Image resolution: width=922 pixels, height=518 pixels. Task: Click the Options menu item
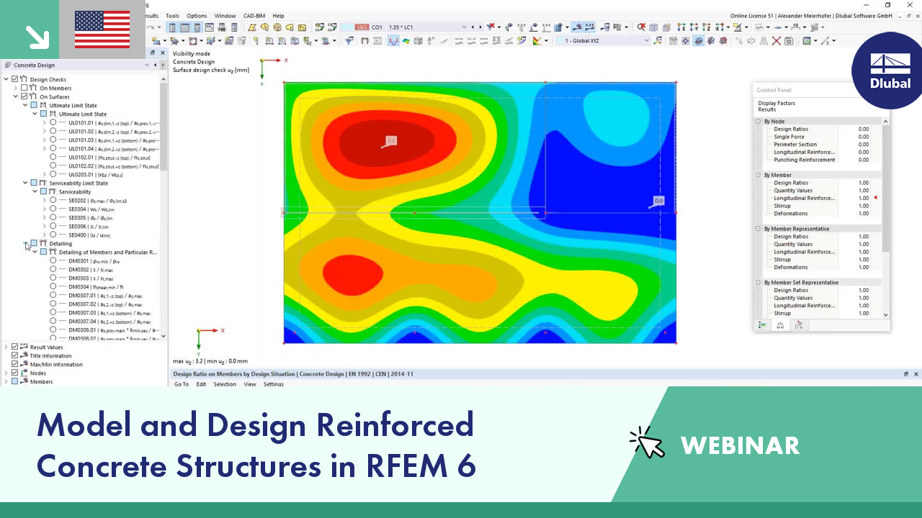tap(197, 16)
